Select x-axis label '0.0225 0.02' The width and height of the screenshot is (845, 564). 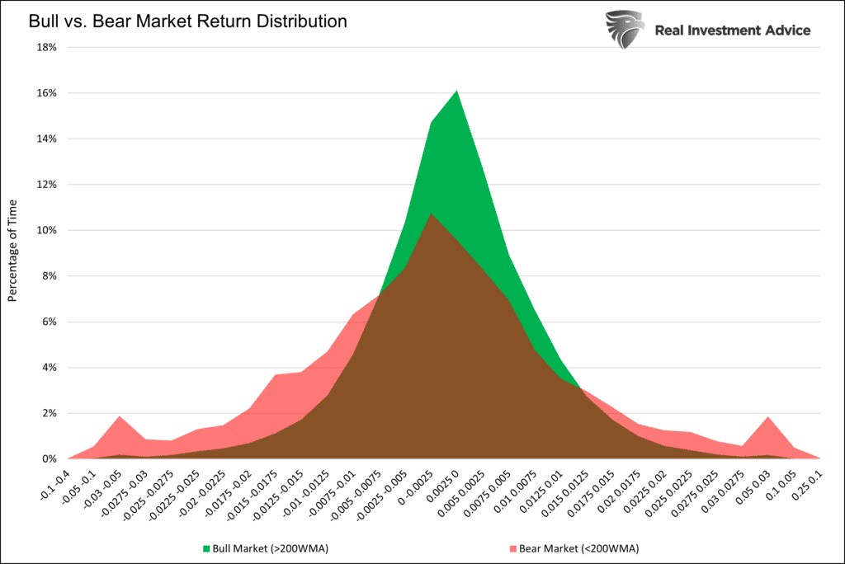647,491
